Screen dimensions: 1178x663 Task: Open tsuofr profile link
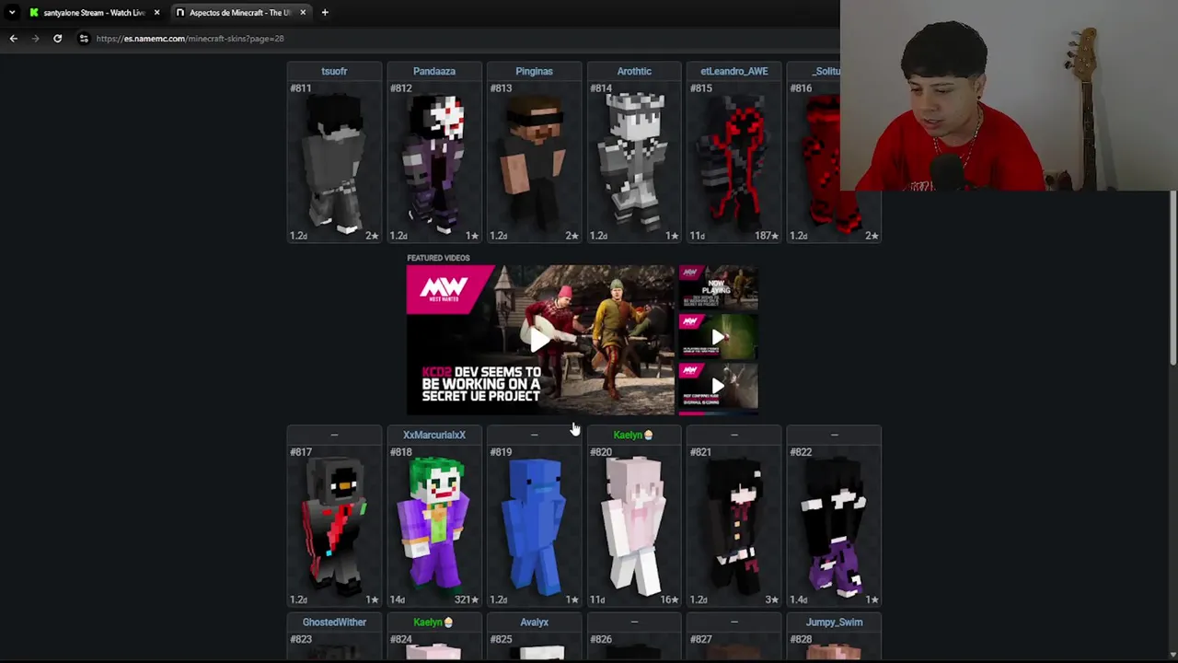tap(334, 71)
